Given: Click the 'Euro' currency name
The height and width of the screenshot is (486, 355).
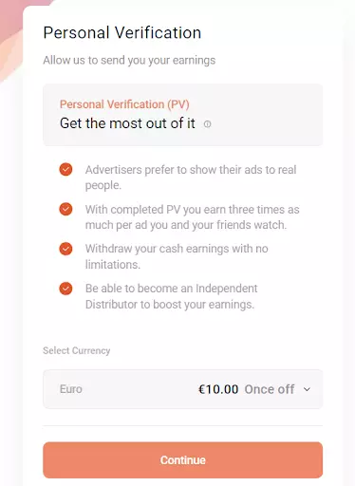Looking at the screenshot, I should pos(71,389).
